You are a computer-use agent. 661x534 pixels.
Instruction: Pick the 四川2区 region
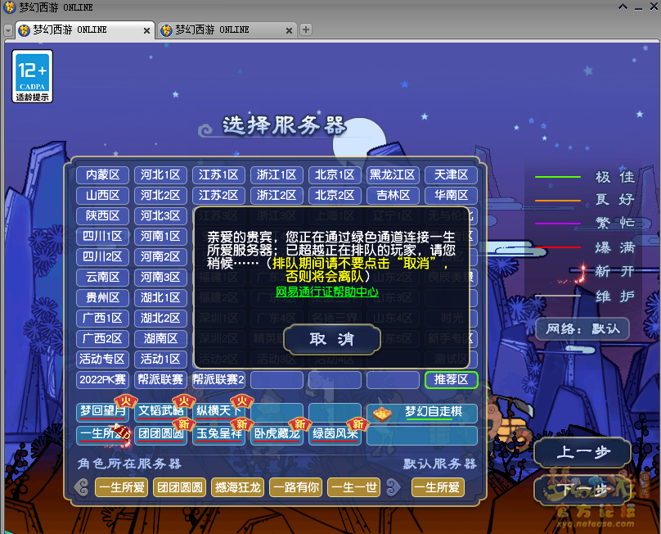(x=102, y=256)
